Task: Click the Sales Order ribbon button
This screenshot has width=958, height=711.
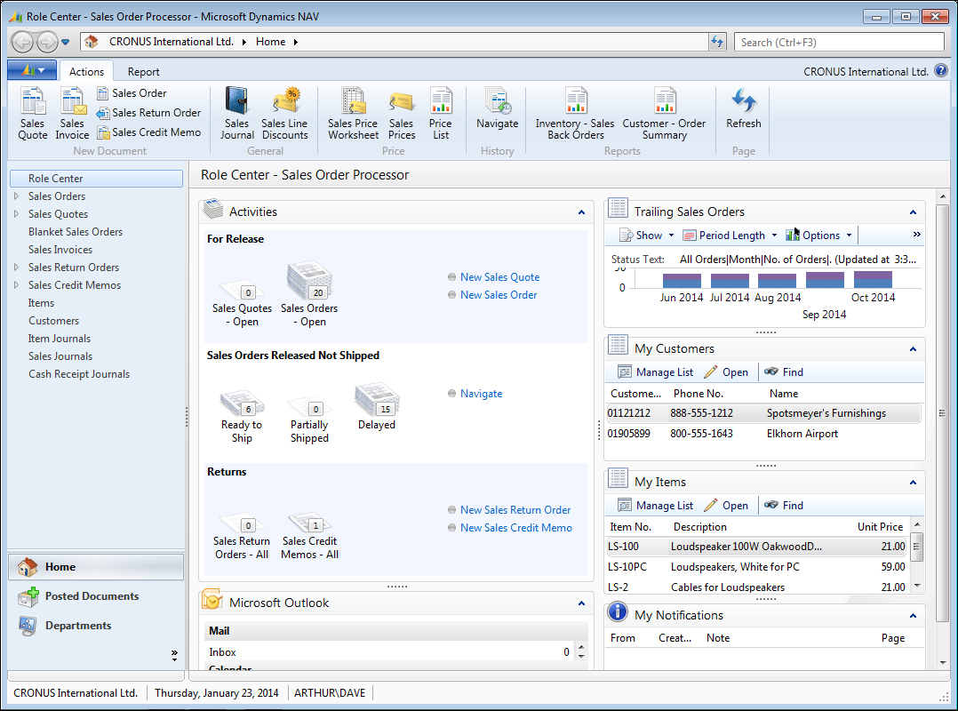Action: [x=132, y=92]
